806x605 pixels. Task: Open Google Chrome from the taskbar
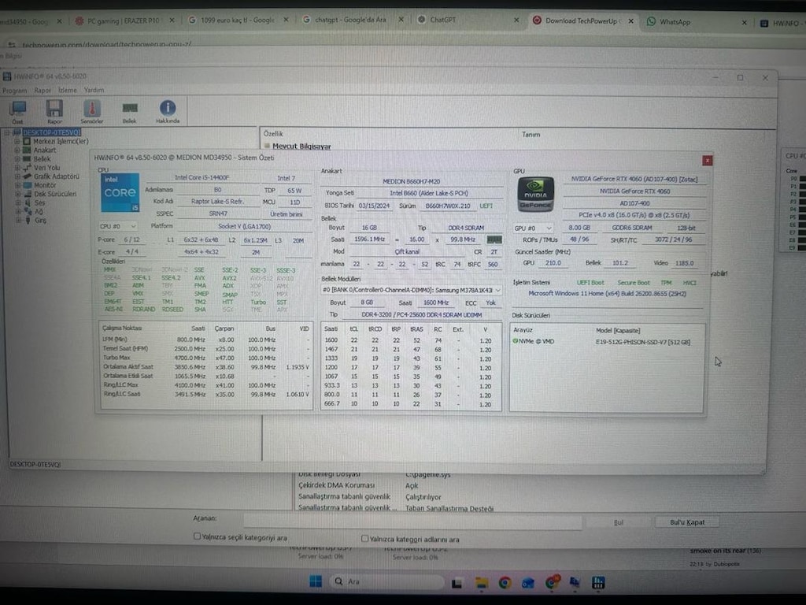(505, 582)
